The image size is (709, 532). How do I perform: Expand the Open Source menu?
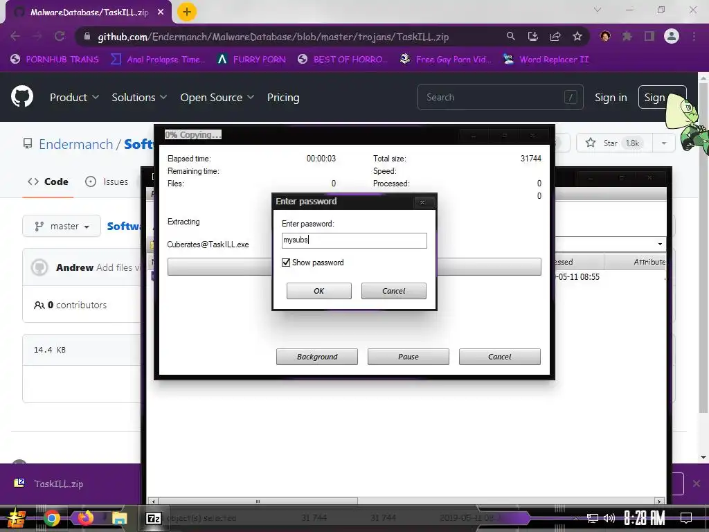[217, 97]
